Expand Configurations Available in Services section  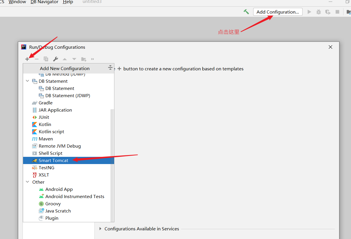(101, 229)
